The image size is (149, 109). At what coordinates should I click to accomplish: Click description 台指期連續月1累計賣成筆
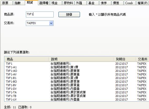pyautogui.click(x=68, y=92)
